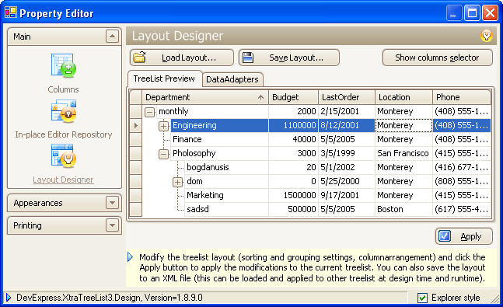Click the blue arrow beside the assembly version
This screenshot has height=307, width=503.
click(x=9, y=298)
